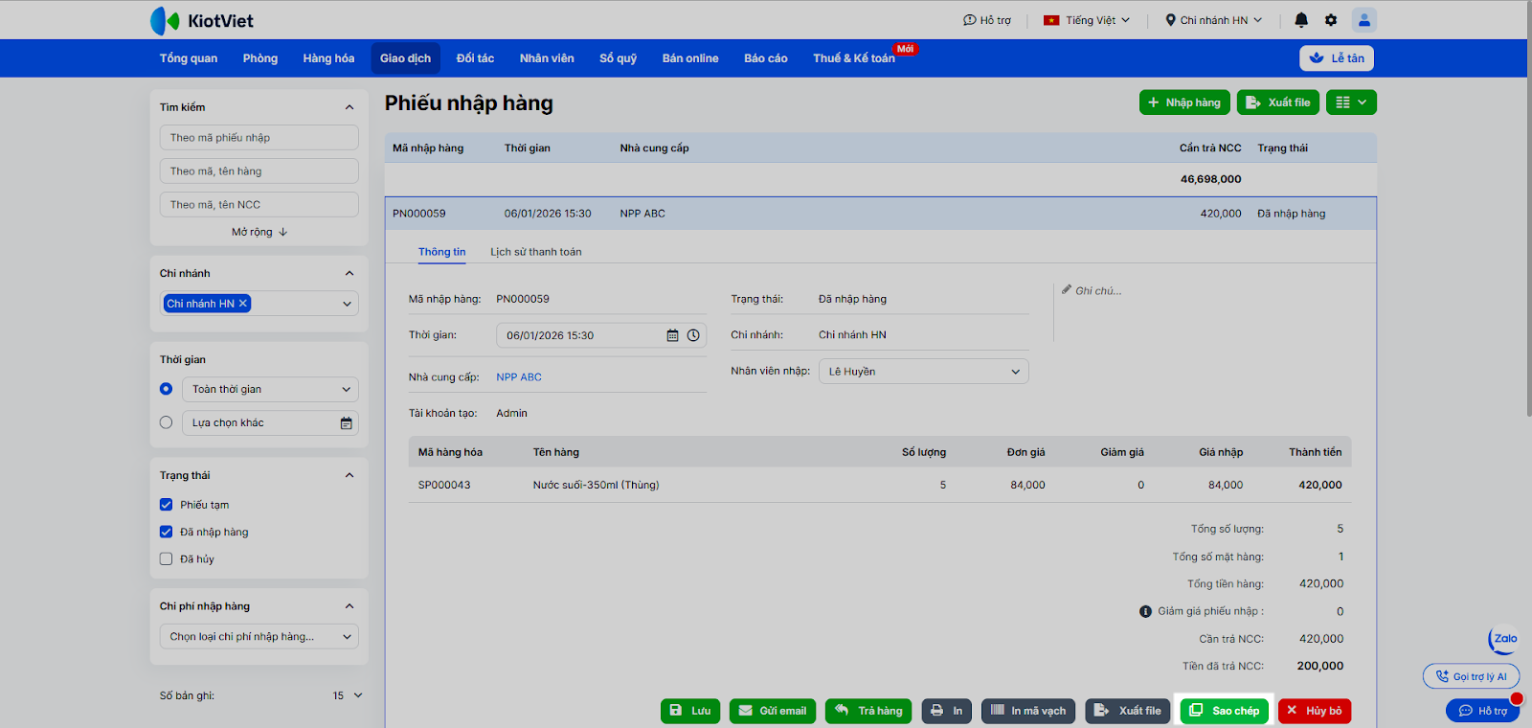Select the Lựa chọn khác radio button
Screen dimensions: 1532x728
[167, 422]
